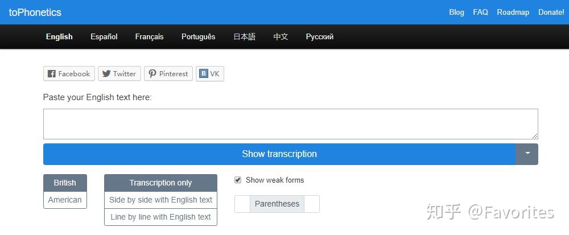Click the Twitter bird icon

(x=106, y=74)
